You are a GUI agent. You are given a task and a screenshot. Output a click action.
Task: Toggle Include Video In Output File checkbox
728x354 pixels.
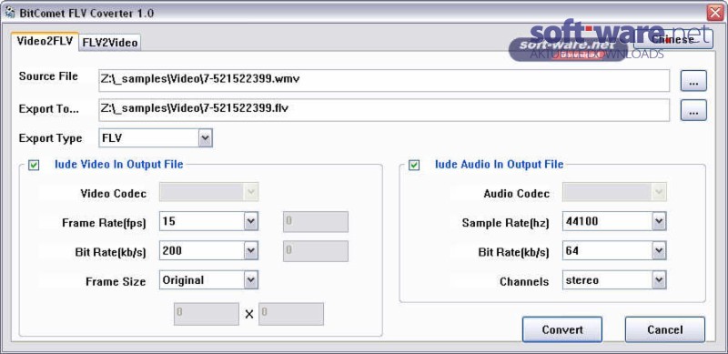(x=34, y=165)
